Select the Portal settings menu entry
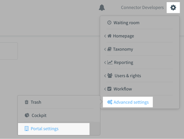This screenshot has width=184, height=139. pos(44,129)
